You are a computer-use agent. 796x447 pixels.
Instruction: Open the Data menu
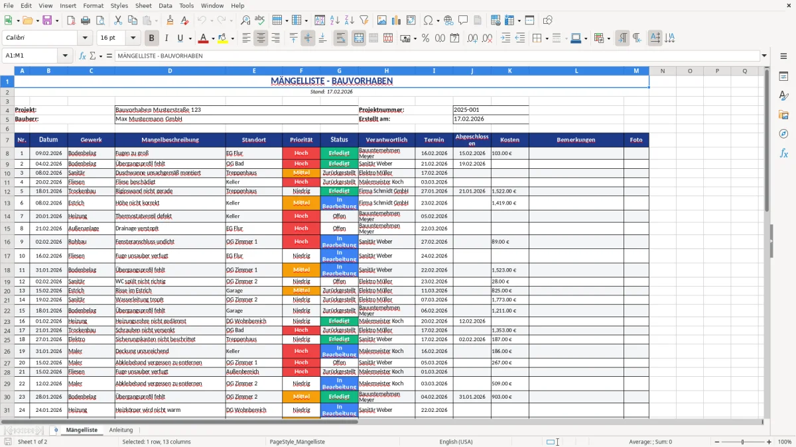165,5
